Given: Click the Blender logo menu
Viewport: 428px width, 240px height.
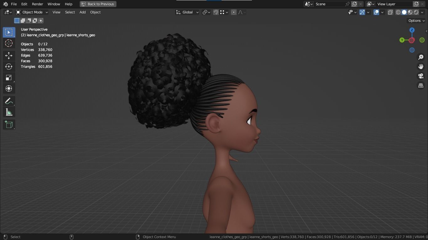Looking at the screenshot, I should pos(5,4).
